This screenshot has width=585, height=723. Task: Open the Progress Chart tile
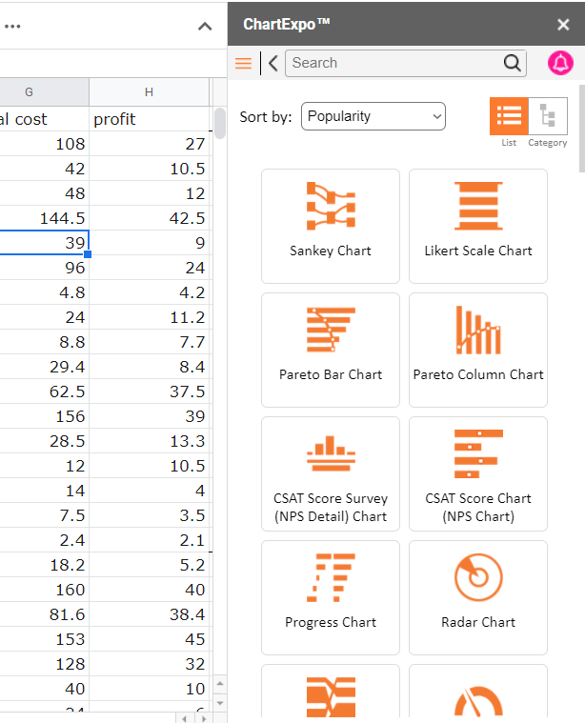(330, 578)
